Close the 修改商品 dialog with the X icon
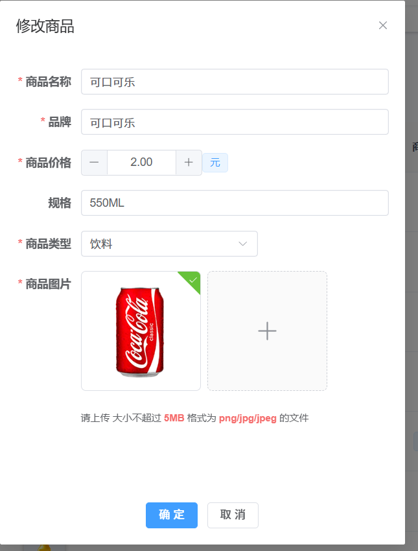Image resolution: width=418 pixels, height=551 pixels. click(x=383, y=25)
